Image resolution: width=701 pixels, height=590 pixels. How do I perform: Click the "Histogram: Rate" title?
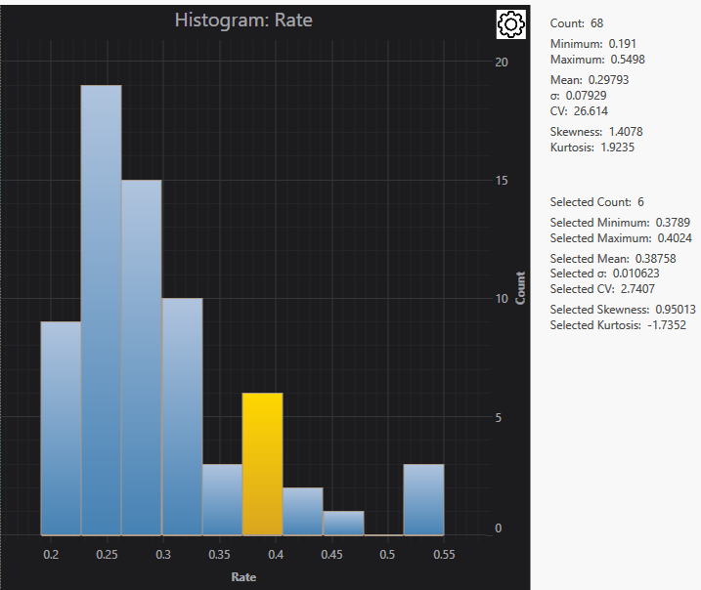[x=243, y=21]
